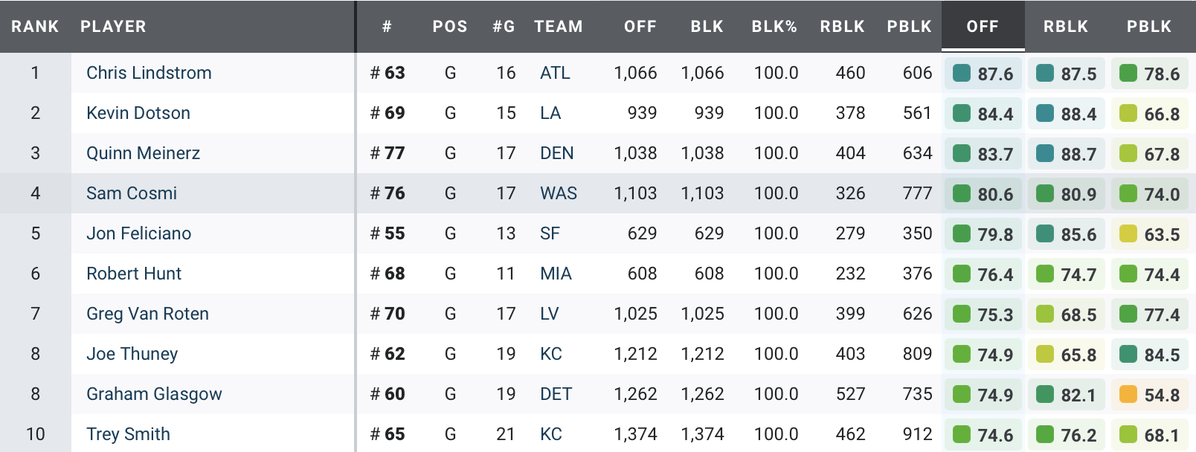Open Trey Smith's player page
Screen dimensions: 1196x452
pyautogui.click(x=128, y=434)
